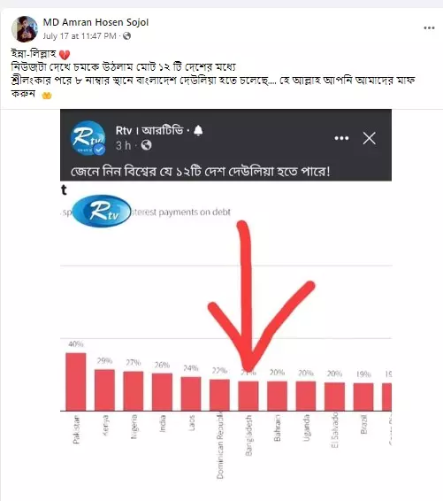Viewport: 443px width, 501px height.
Task: Click the Brazil 19% bar
Action: pos(363,397)
